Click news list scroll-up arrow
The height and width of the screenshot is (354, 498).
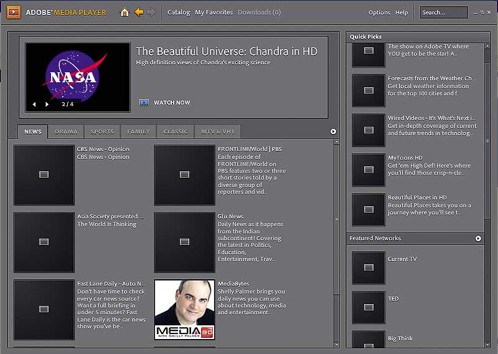pyautogui.click(x=337, y=142)
